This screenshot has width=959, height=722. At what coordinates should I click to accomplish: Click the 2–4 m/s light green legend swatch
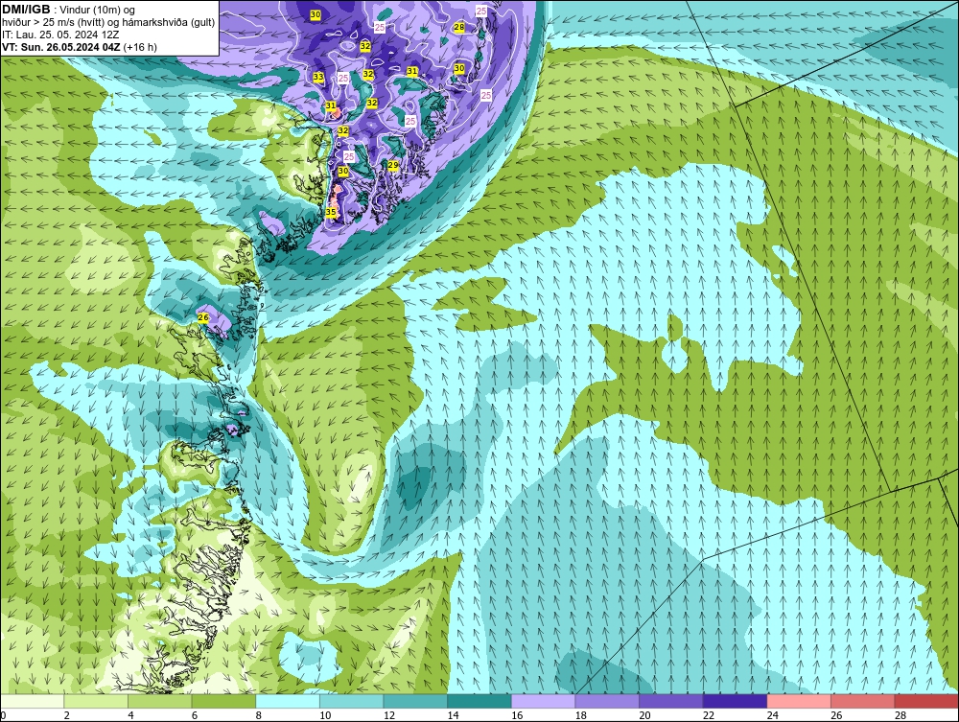coord(96,701)
